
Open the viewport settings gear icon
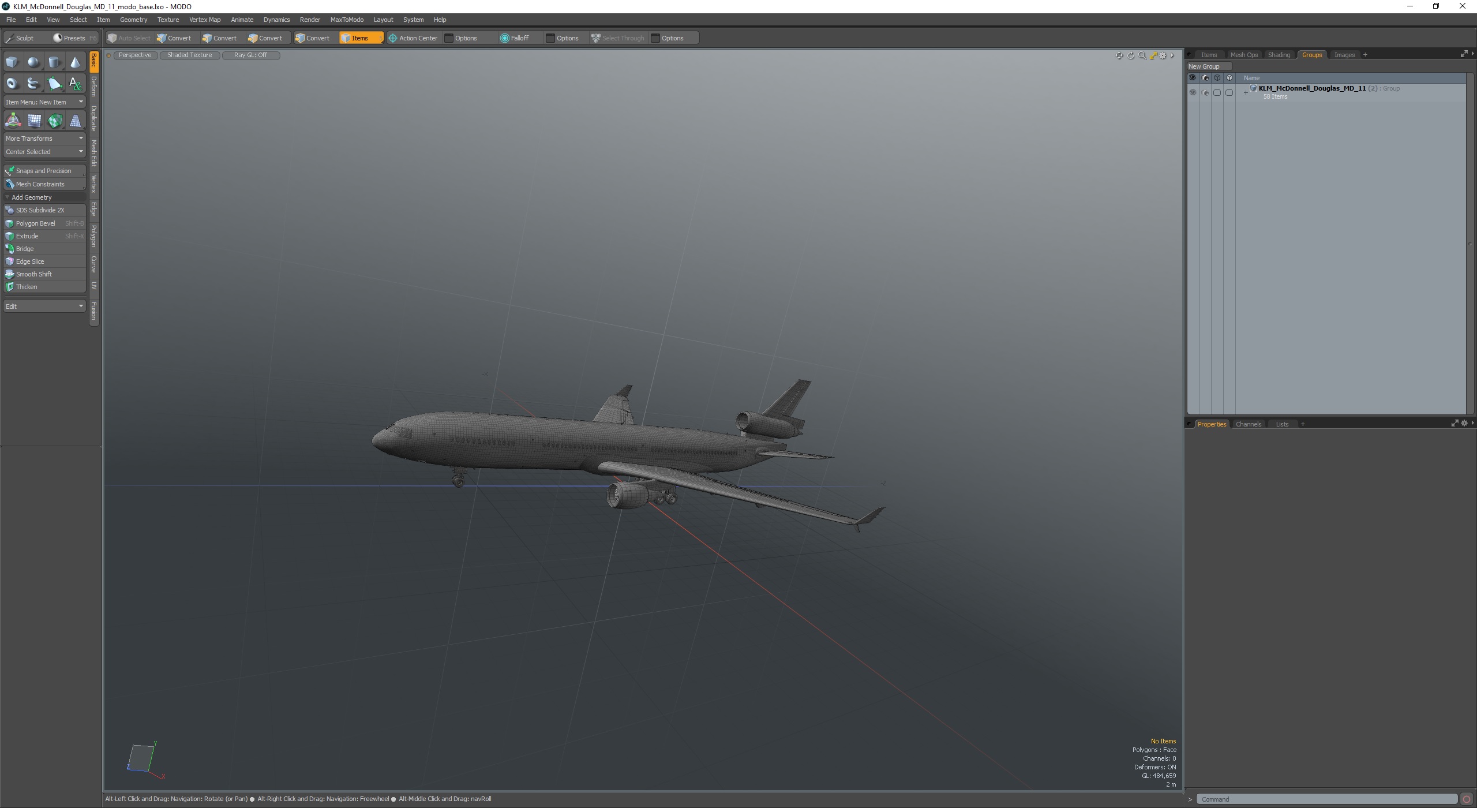1163,55
